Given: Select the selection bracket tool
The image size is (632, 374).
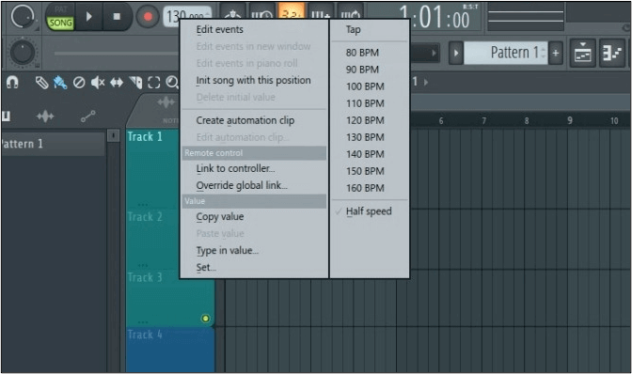Looking at the screenshot, I should click(154, 83).
